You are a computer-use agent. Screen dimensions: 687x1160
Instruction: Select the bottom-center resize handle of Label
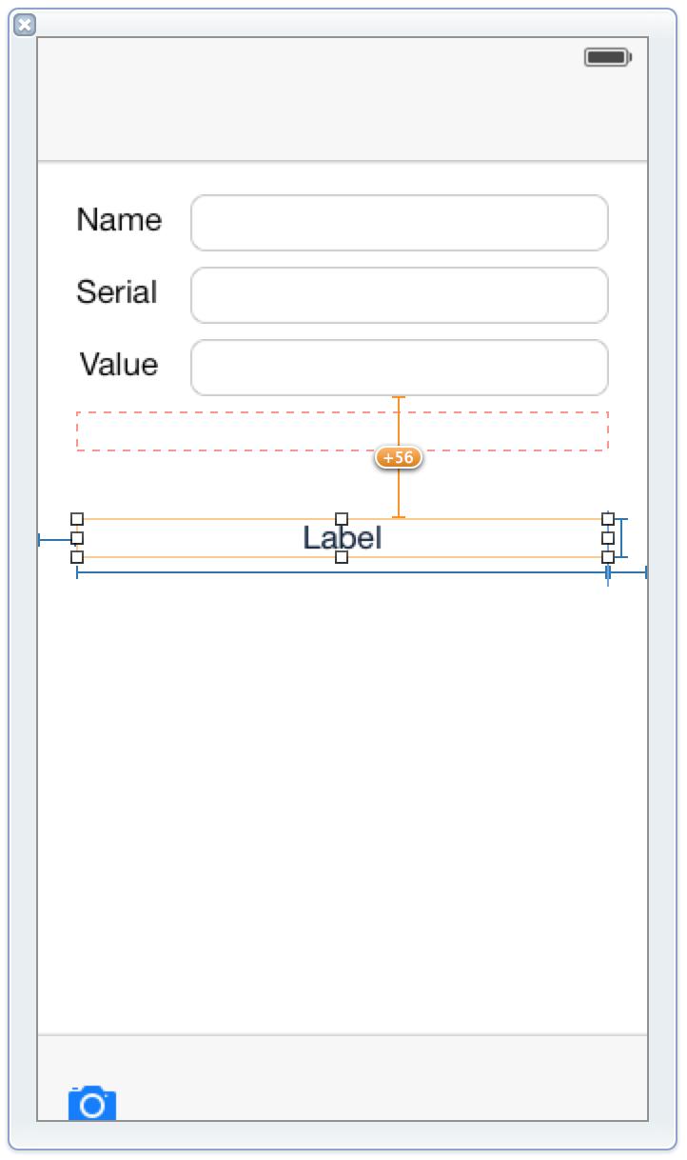click(342, 557)
